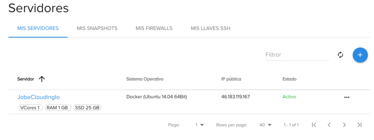Sort by IP pública column header
This screenshot has height=140, width=374.
(x=231, y=79)
